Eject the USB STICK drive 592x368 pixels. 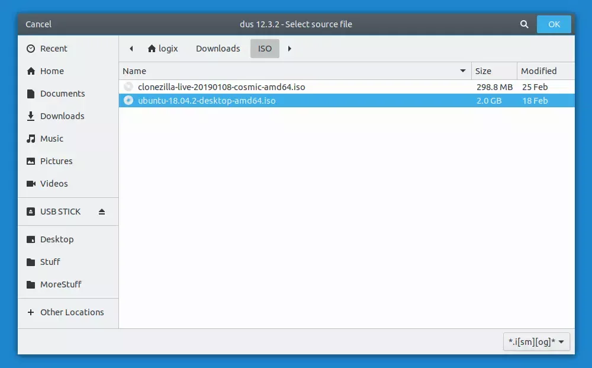tap(101, 212)
